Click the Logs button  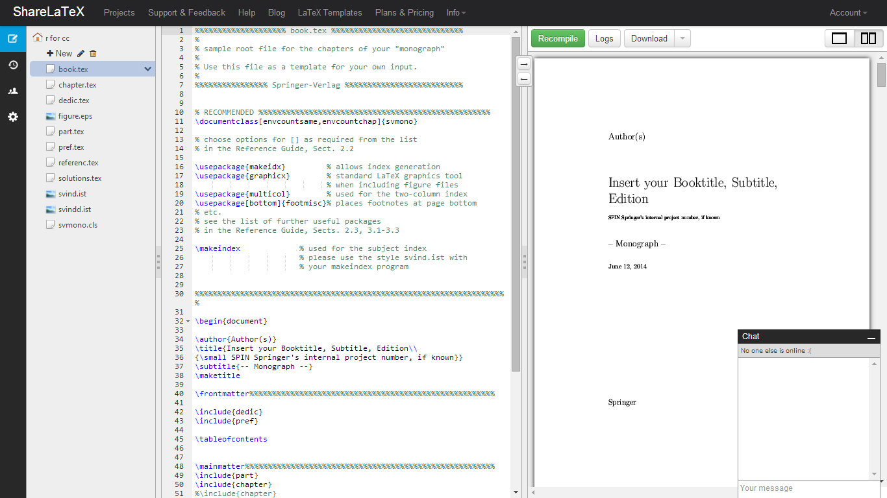click(x=604, y=39)
